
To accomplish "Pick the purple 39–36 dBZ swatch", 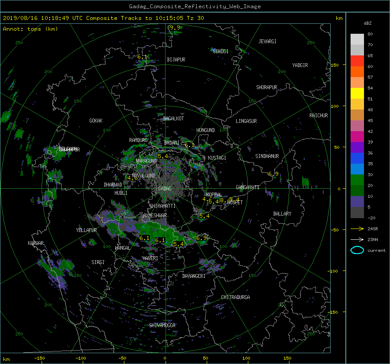I will click(x=357, y=147).
